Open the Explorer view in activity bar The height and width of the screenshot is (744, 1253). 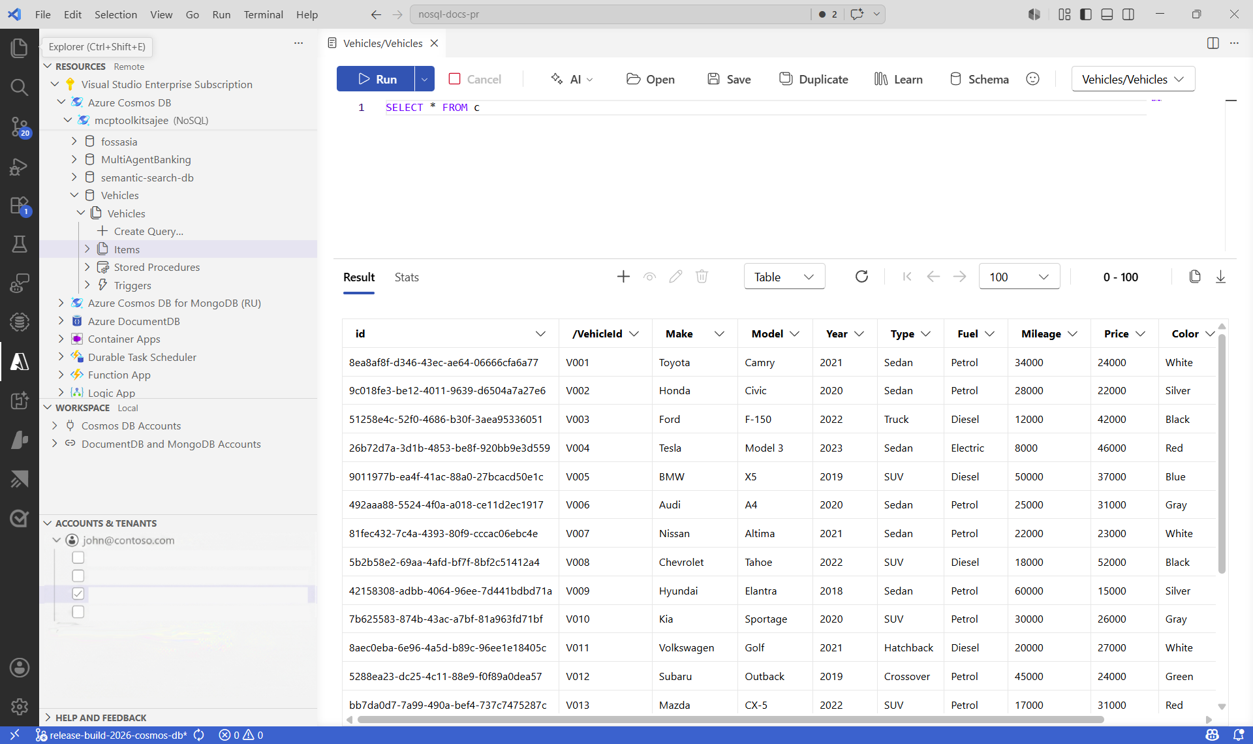[20, 48]
